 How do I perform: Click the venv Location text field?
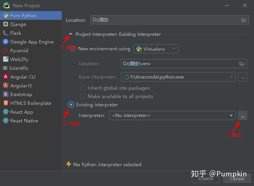point(184,64)
